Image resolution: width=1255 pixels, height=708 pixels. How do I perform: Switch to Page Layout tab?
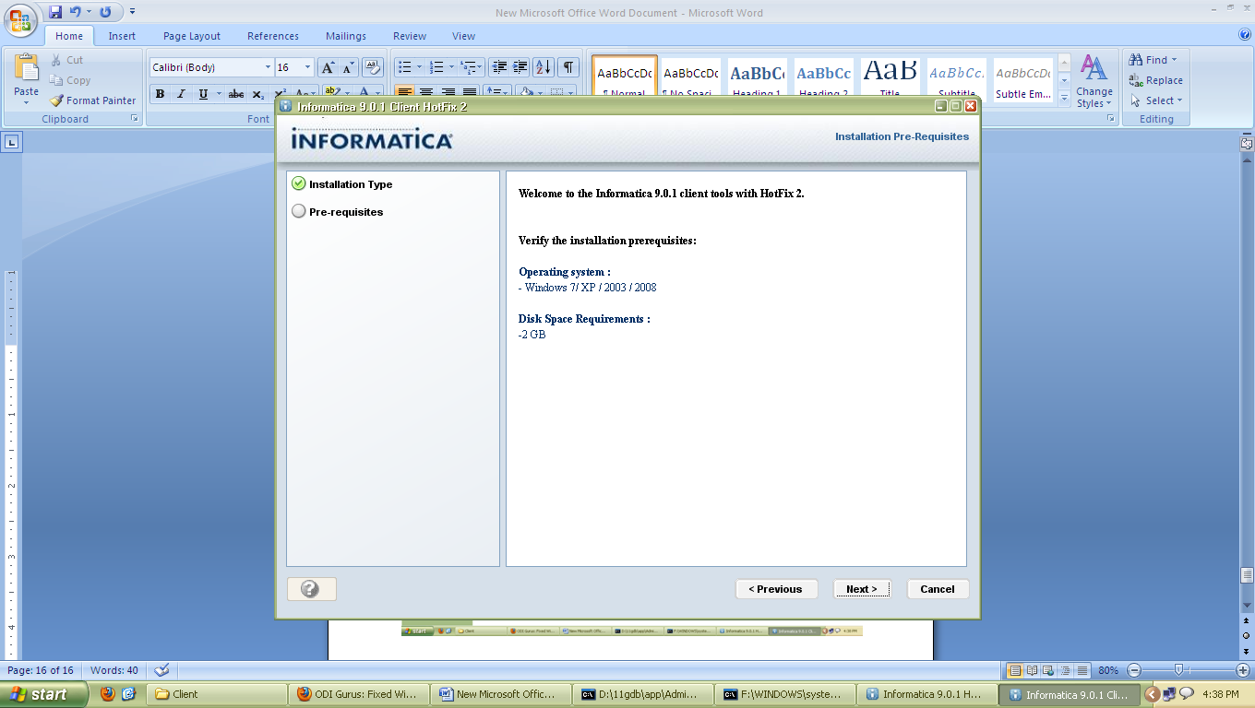point(192,36)
